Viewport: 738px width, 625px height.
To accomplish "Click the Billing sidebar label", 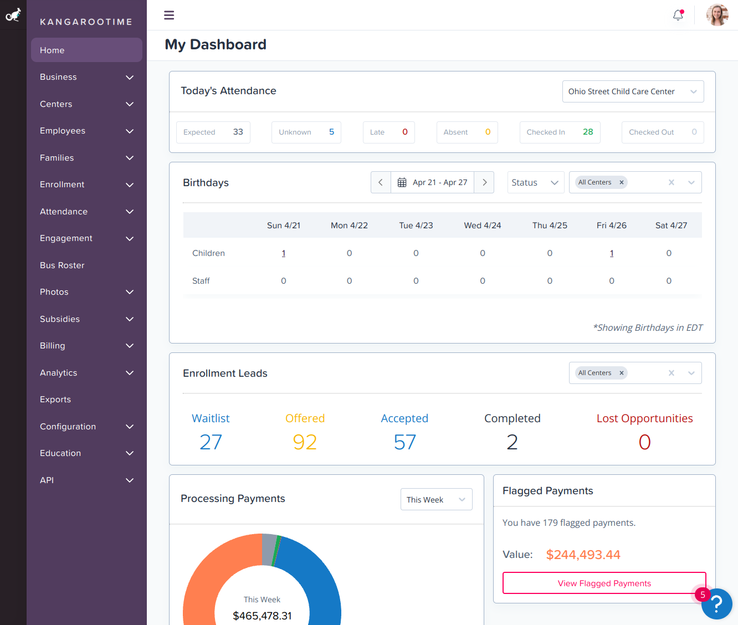I will pos(53,346).
